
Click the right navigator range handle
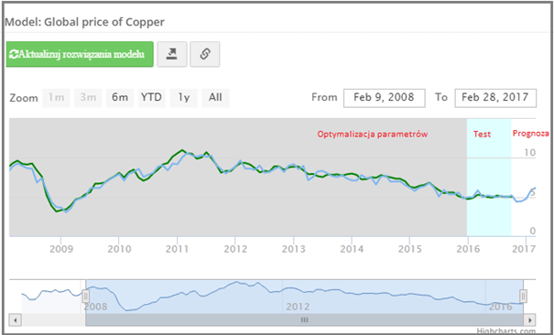[x=523, y=296]
